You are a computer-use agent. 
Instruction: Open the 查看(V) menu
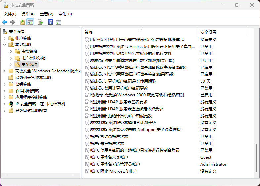click(x=47, y=14)
